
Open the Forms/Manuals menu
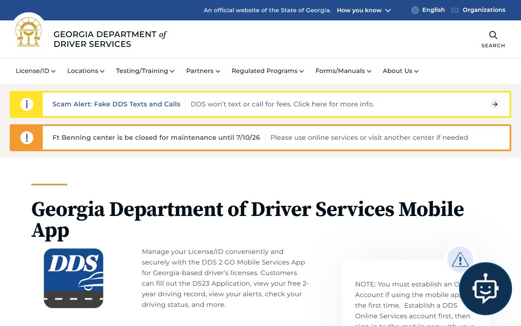(x=344, y=71)
